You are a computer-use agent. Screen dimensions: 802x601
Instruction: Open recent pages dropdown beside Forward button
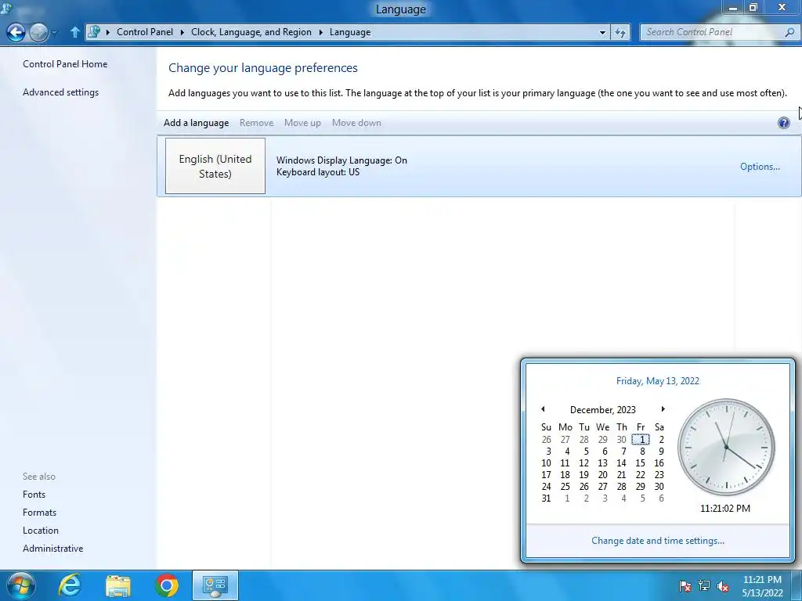click(x=55, y=33)
